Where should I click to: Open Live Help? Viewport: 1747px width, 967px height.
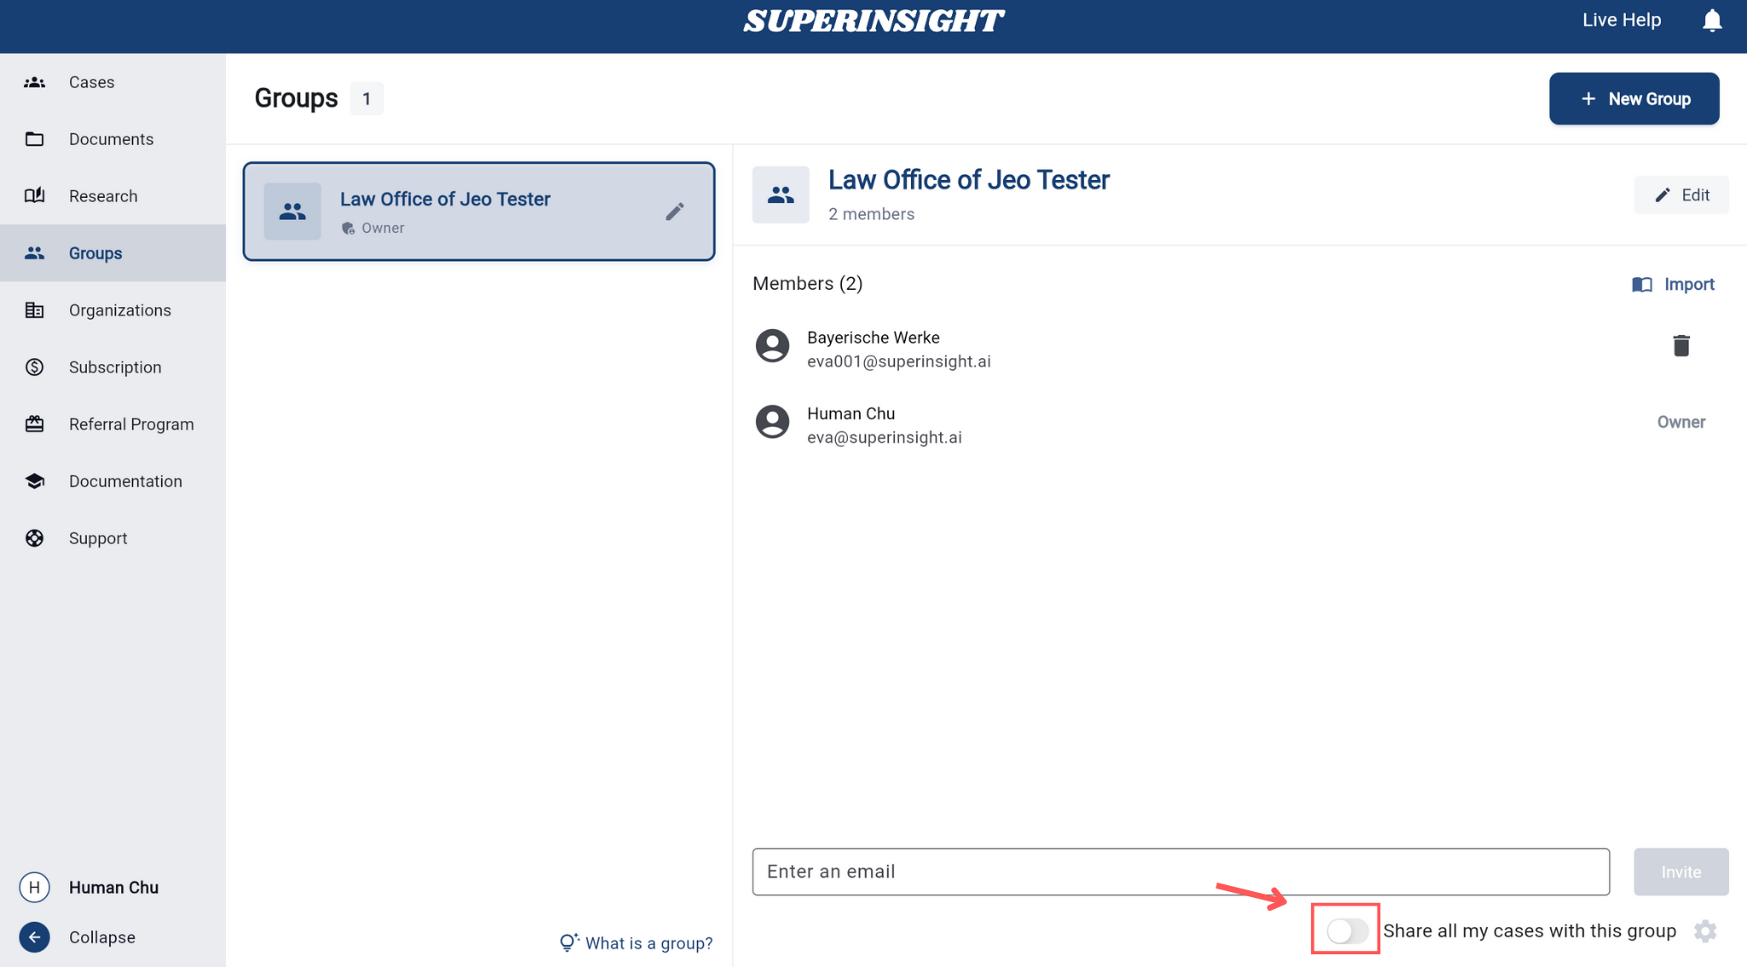[1622, 20]
